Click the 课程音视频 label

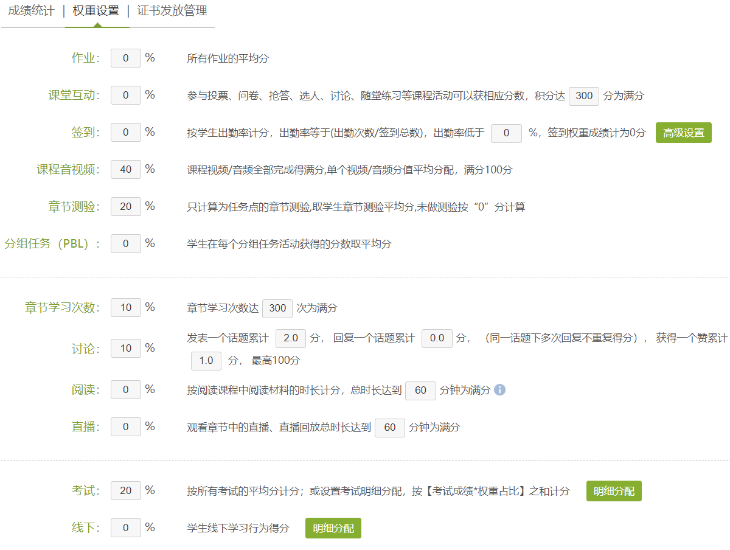pyautogui.click(x=69, y=170)
